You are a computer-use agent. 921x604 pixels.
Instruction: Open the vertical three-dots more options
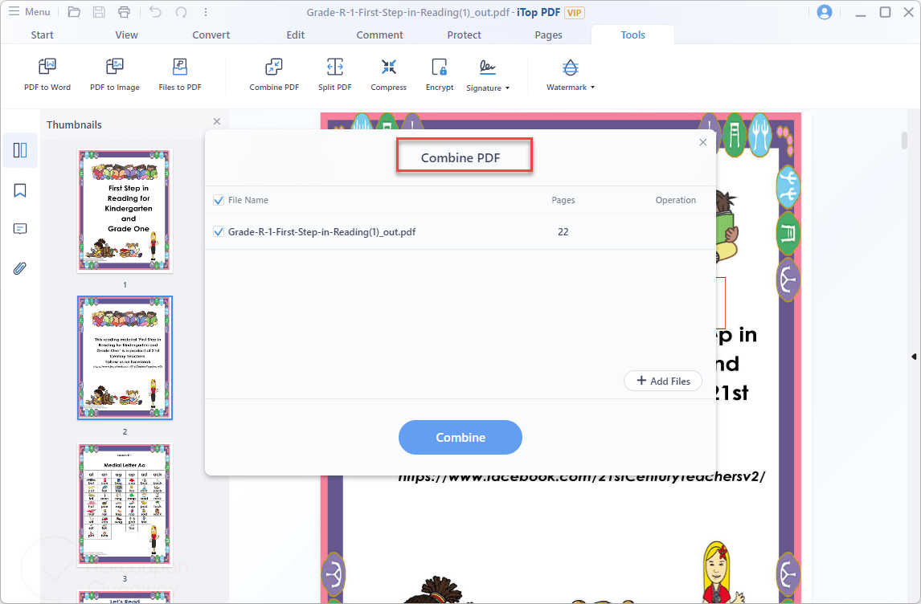[206, 12]
